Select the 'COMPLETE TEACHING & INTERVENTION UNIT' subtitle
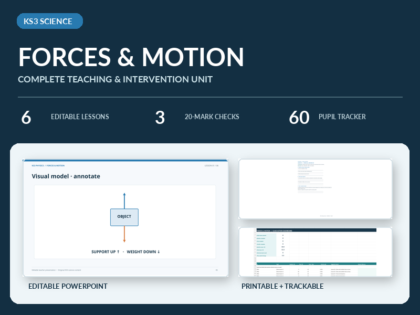 pyautogui.click(x=115, y=79)
